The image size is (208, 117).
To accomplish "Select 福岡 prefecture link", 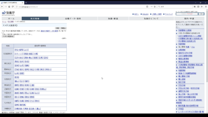I will tap(17, 101).
